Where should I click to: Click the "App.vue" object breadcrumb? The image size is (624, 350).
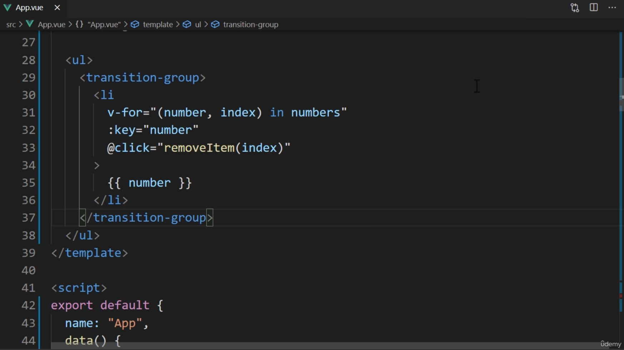(104, 25)
